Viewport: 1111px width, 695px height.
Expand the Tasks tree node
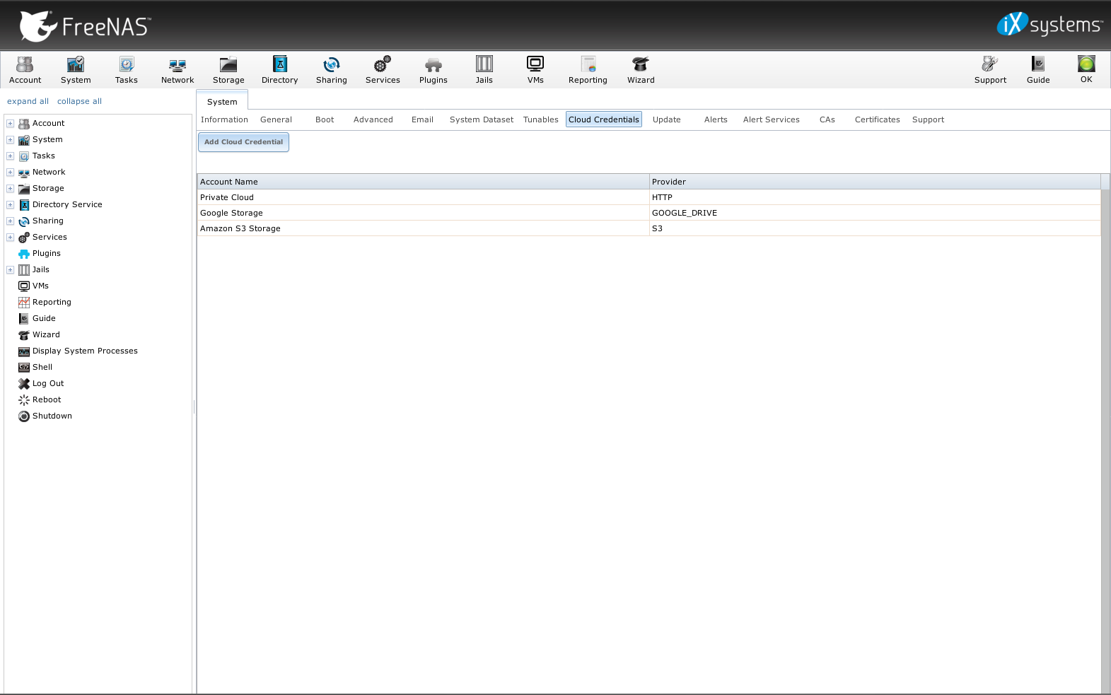point(11,156)
